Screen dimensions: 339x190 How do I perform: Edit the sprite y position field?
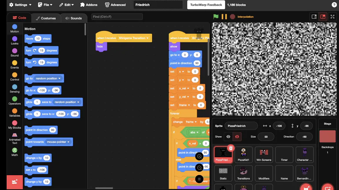click(x=306, y=126)
